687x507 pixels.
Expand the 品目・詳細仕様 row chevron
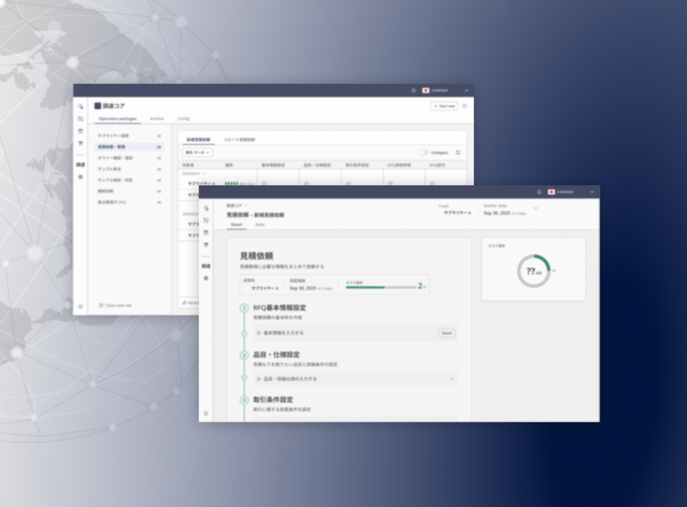pos(452,379)
